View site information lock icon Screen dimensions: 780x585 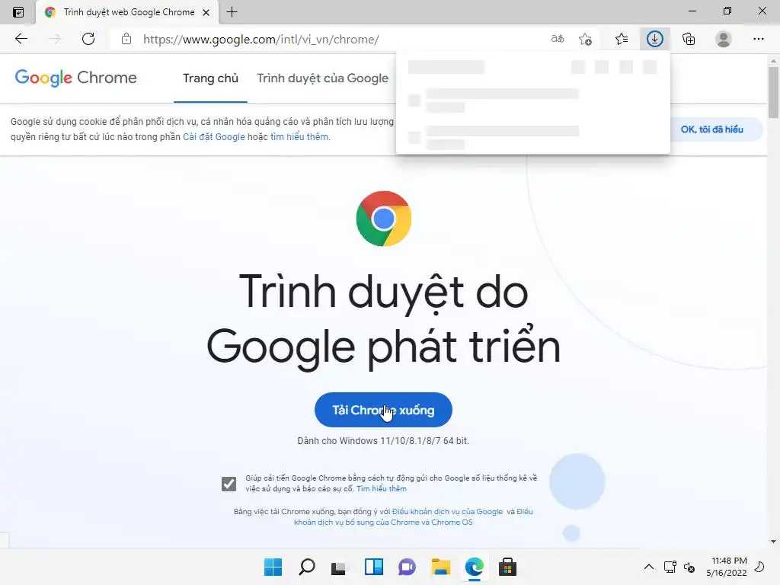(x=126, y=39)
